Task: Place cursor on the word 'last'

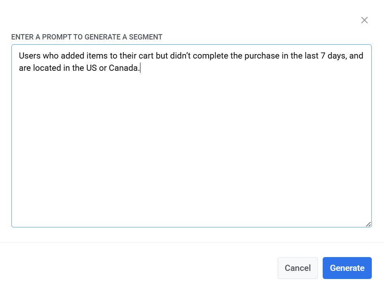Action: (x=311, y=56)
